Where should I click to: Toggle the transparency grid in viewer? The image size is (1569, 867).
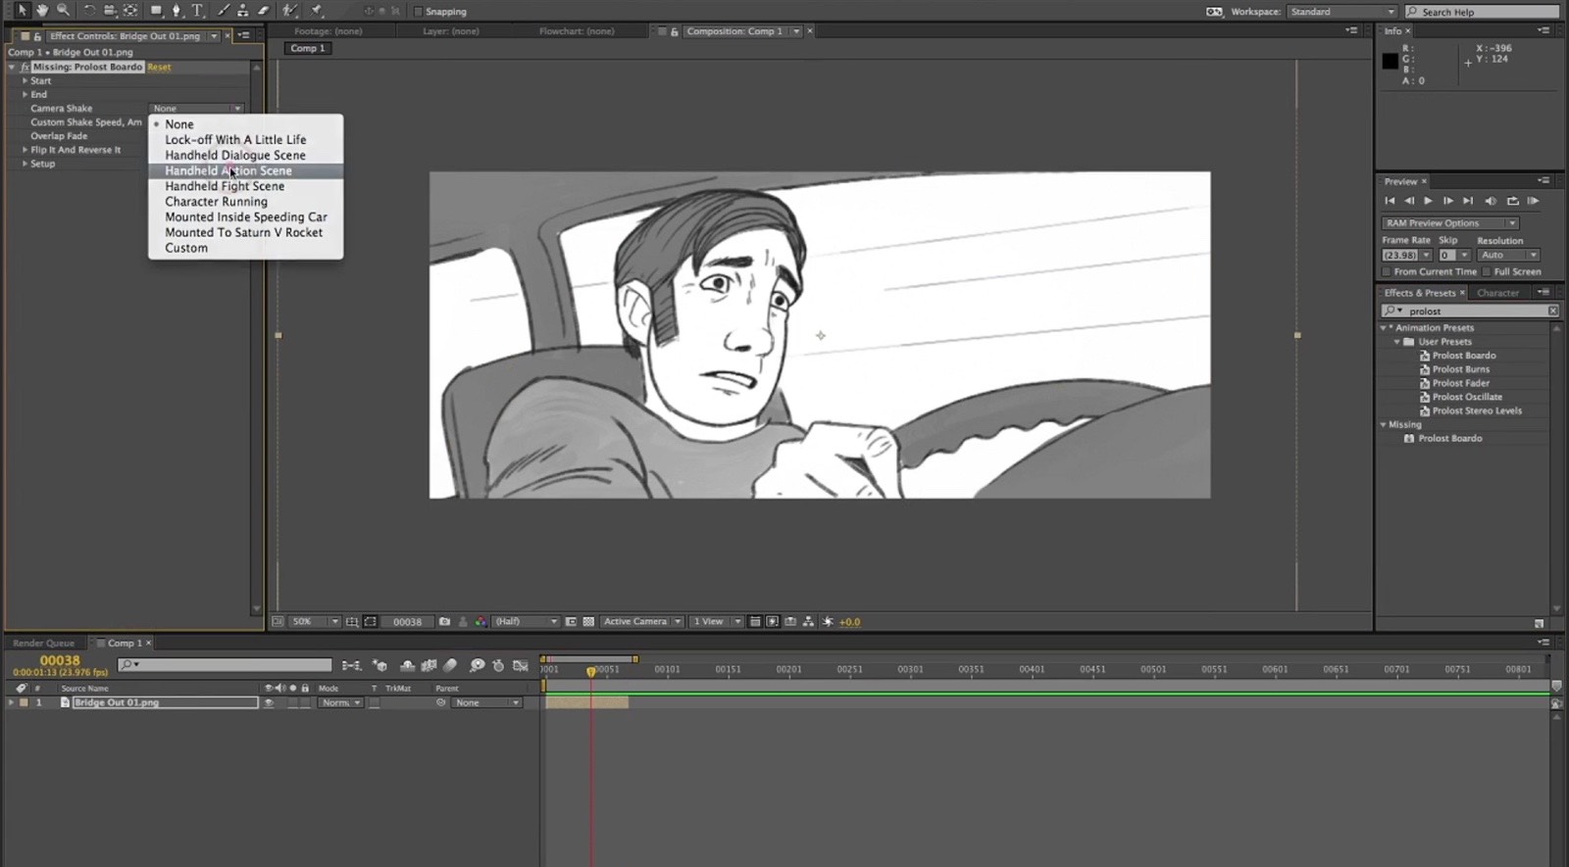(x=588, y=622)
